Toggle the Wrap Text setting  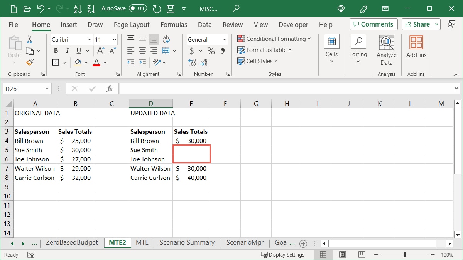coord(166,39)
